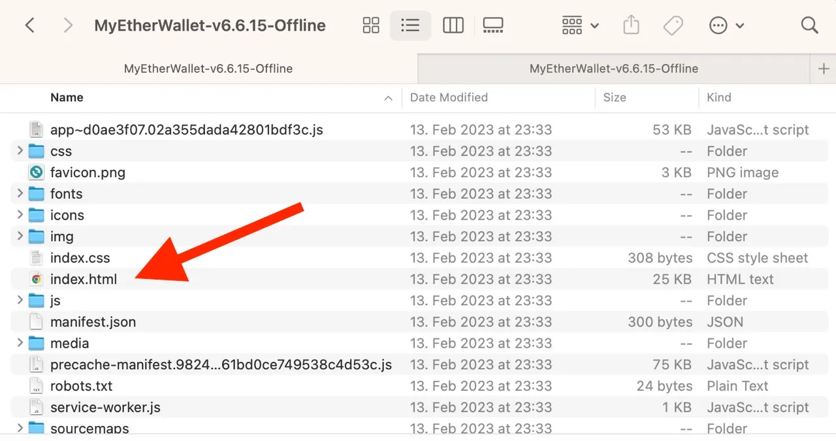The height and width of the screenshot is (441, 836).
Task: Click the HTML text kind cell
Action: click(740, 279)
